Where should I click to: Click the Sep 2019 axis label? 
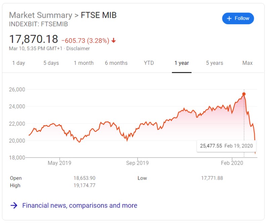(x=137, y=163)
